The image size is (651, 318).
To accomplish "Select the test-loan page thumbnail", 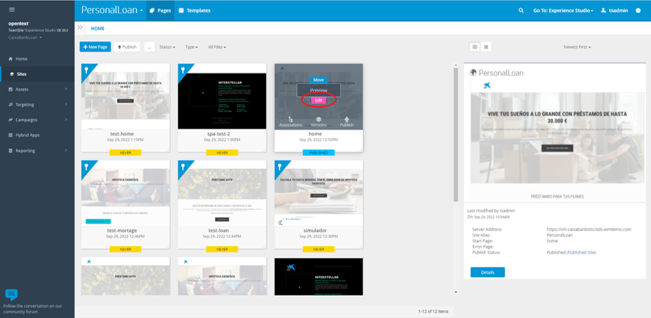I will point(222,193).
